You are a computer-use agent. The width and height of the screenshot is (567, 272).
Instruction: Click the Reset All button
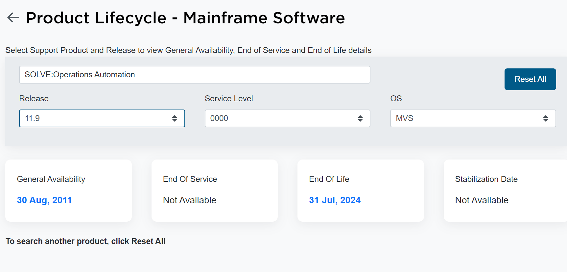(x=530, y=79)
